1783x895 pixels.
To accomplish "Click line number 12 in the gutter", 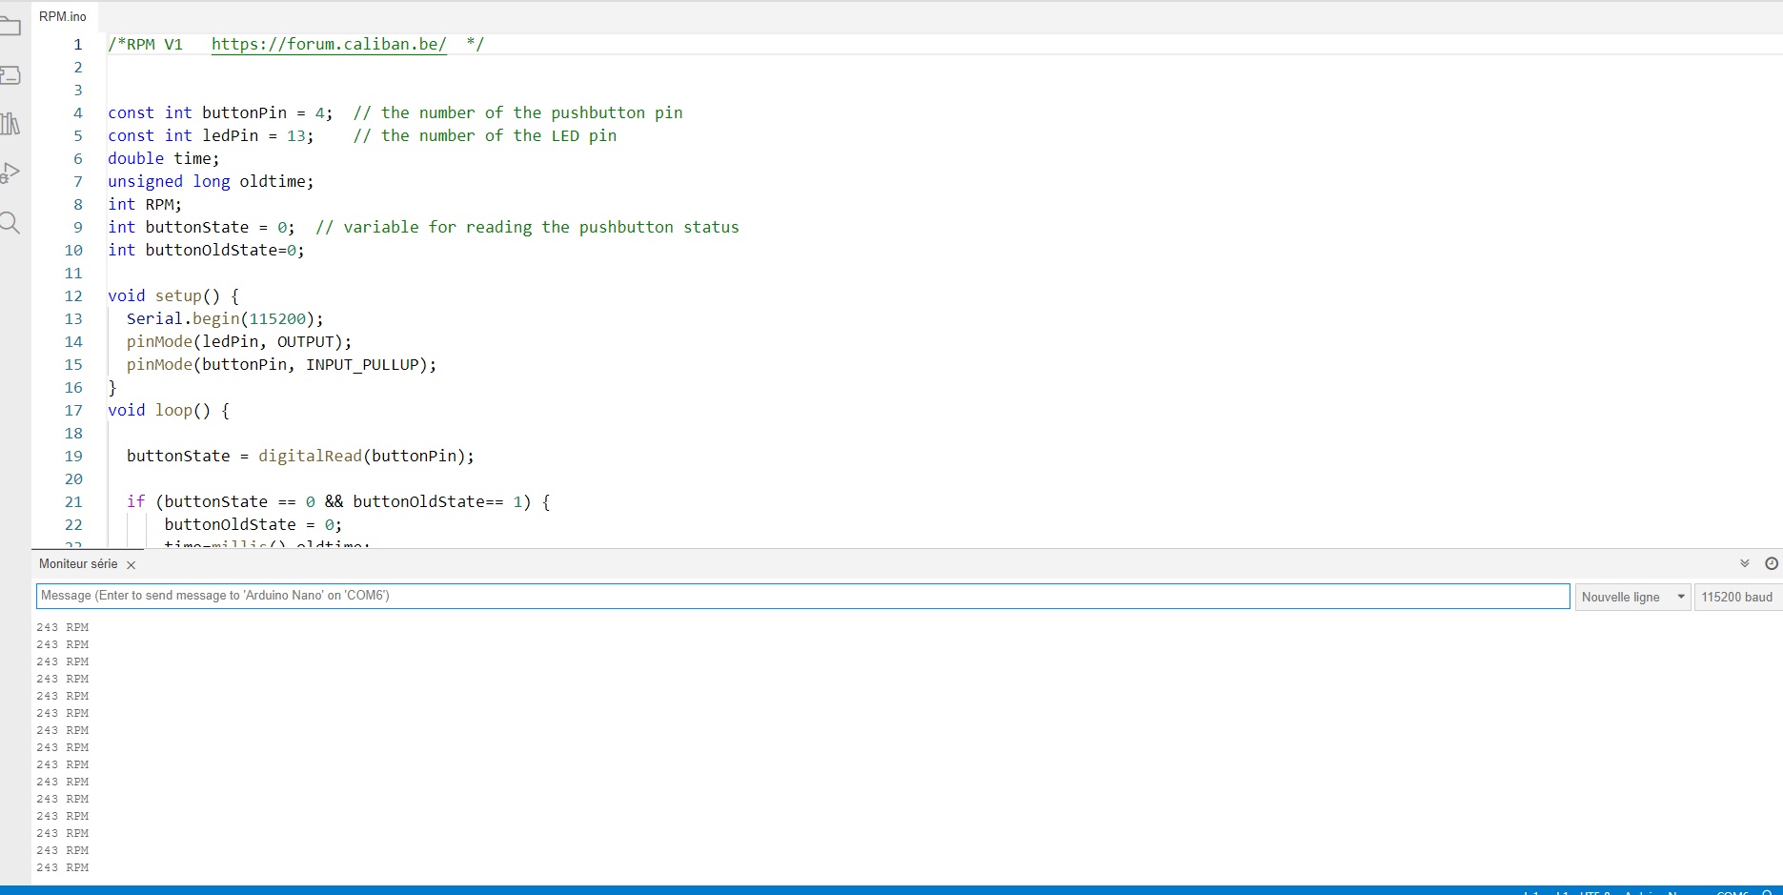I will [x=73, y=295].
